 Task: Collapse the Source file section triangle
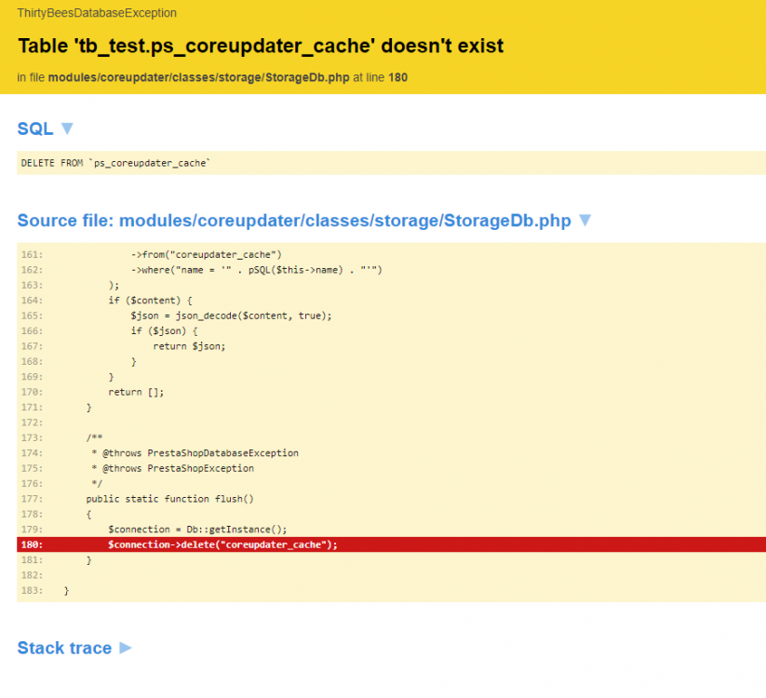pyautogui.click(x=585, y=221)
